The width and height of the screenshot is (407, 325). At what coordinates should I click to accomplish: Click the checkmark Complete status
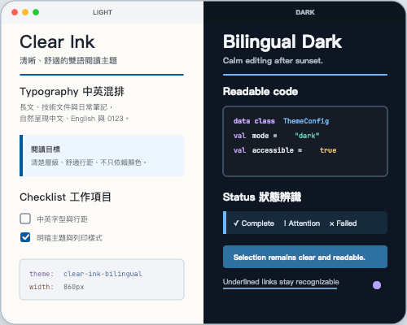point(254,223)
